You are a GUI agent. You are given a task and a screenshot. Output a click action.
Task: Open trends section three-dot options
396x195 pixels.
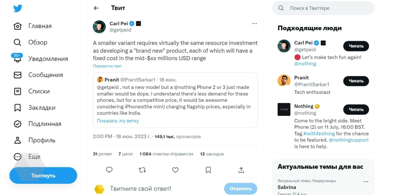(366, 181)
